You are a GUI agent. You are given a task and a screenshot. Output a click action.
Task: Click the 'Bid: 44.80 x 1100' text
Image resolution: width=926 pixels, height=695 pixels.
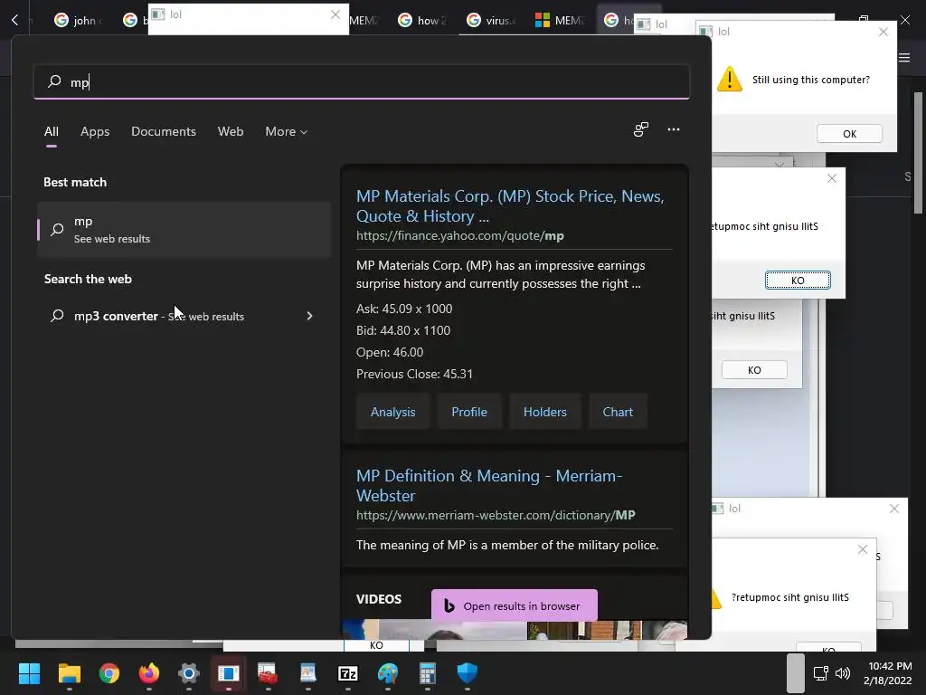[x=403, y=330]
